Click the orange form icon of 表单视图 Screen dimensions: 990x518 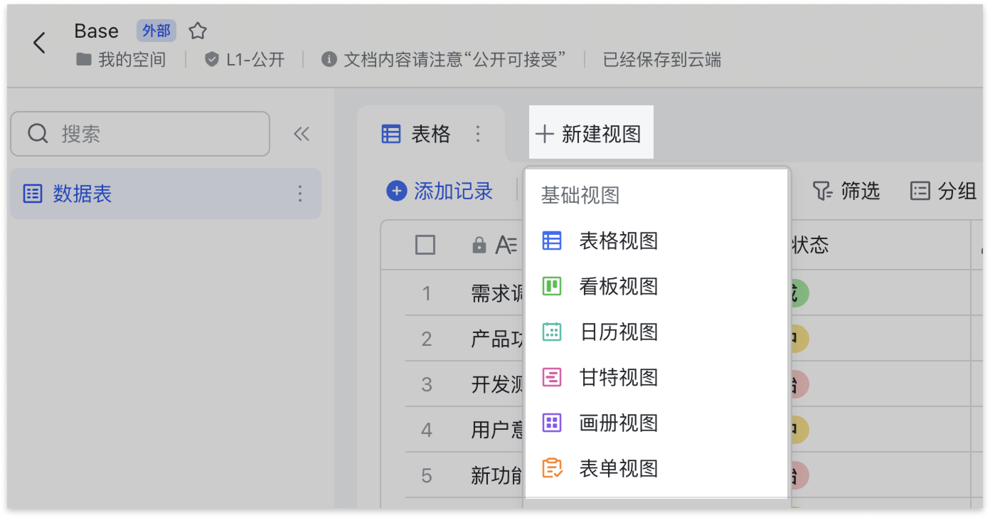(x=552, y=469)
